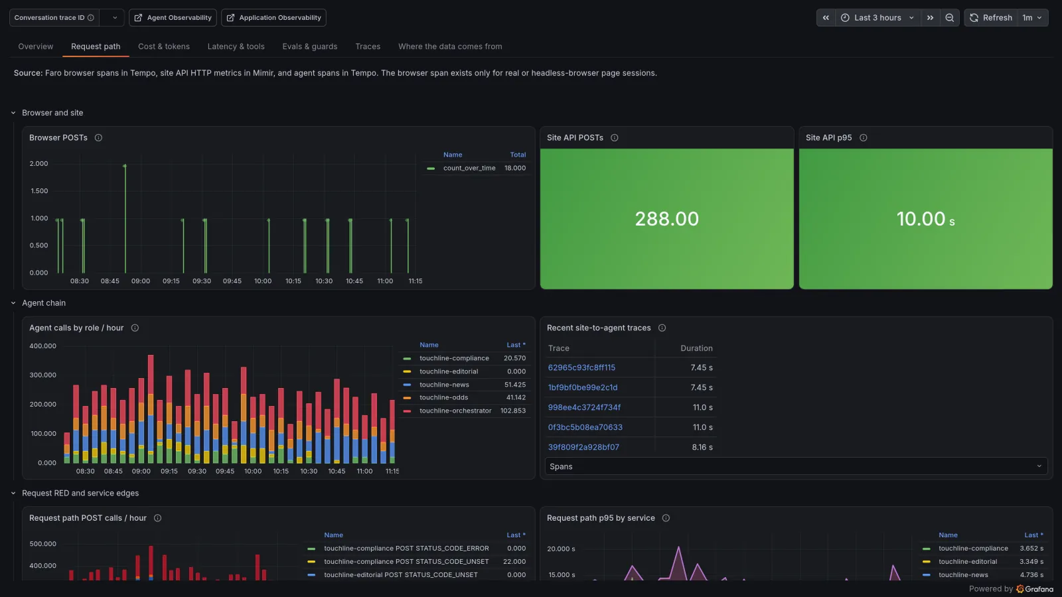Click info icon beside Recent site-to-agent traces
Image resolution: width=1062 pixels, height=597 pixels.
click(662, 328)
